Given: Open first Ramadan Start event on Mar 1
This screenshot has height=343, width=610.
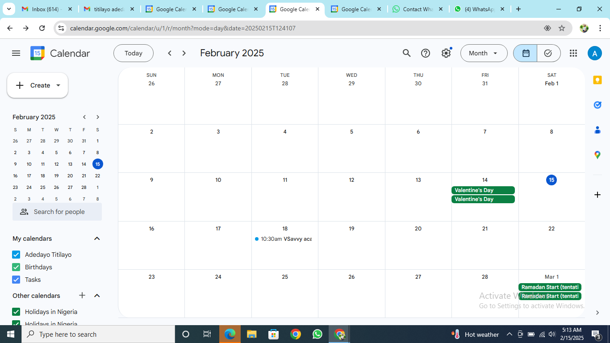Looking at the screenshot, I should click(x=550, y=287).
